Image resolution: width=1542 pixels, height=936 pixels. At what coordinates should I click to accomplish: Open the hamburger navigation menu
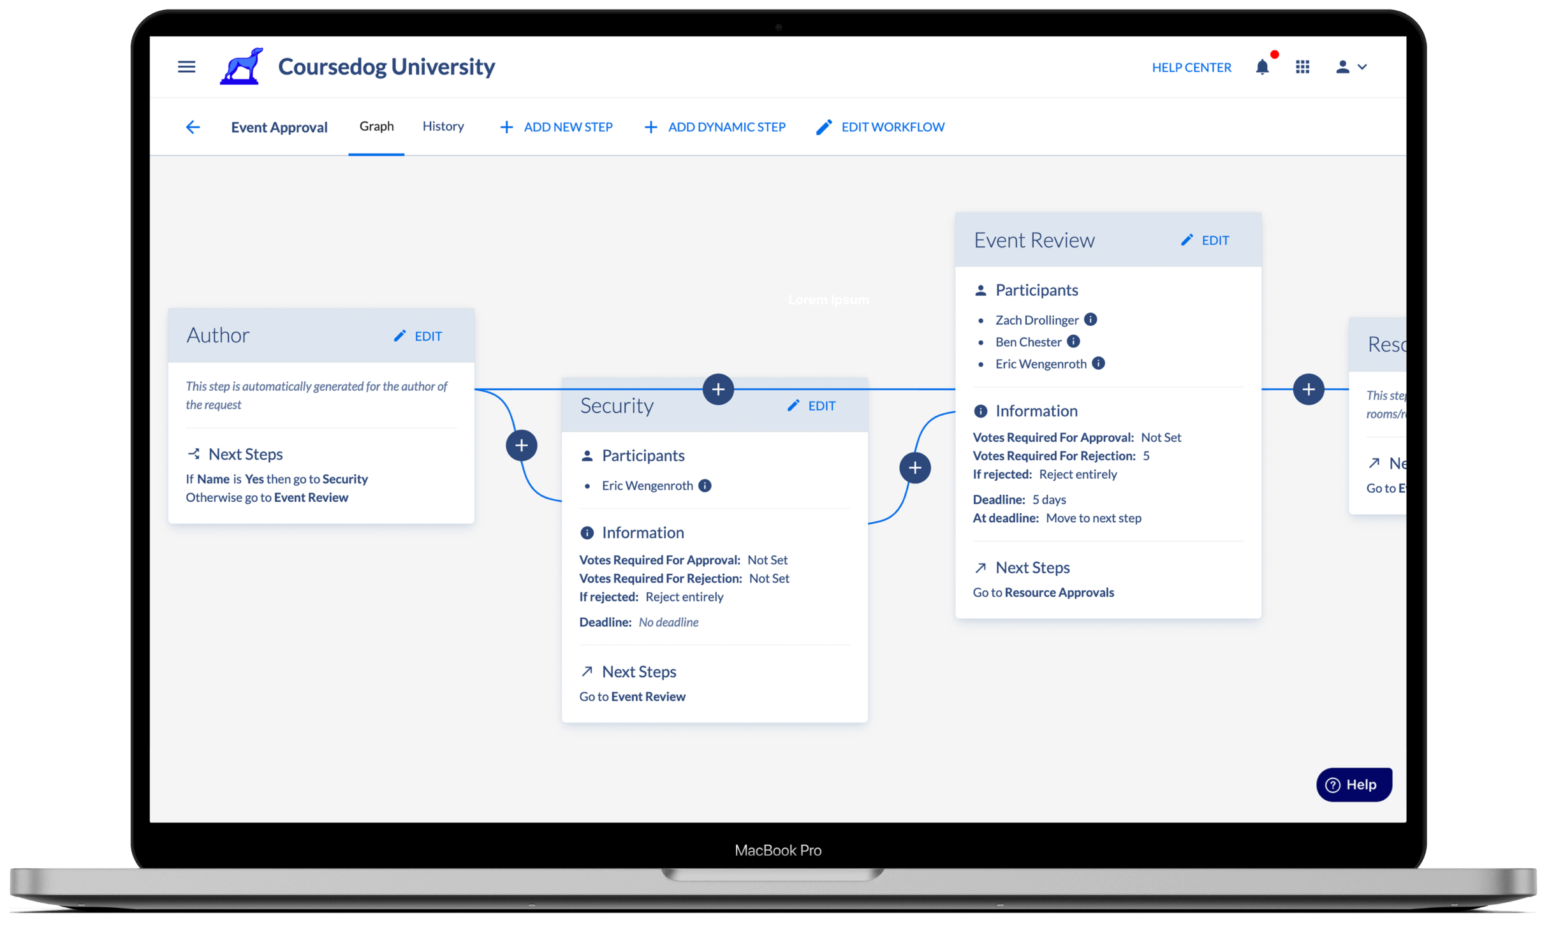tap(186, 66)
